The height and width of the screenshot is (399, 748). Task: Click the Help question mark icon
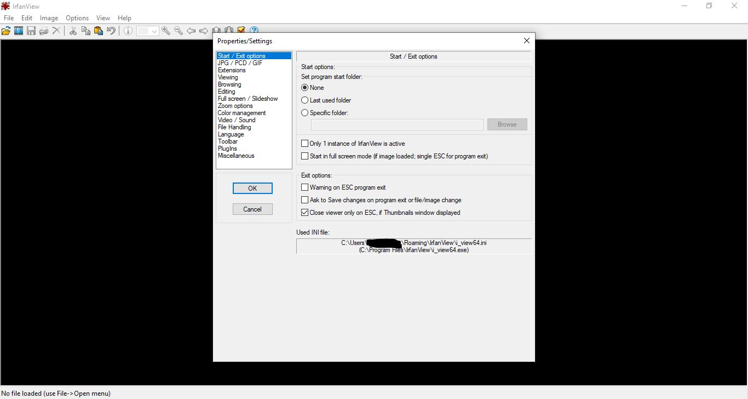pyautogui.click(x=254, y=30)
